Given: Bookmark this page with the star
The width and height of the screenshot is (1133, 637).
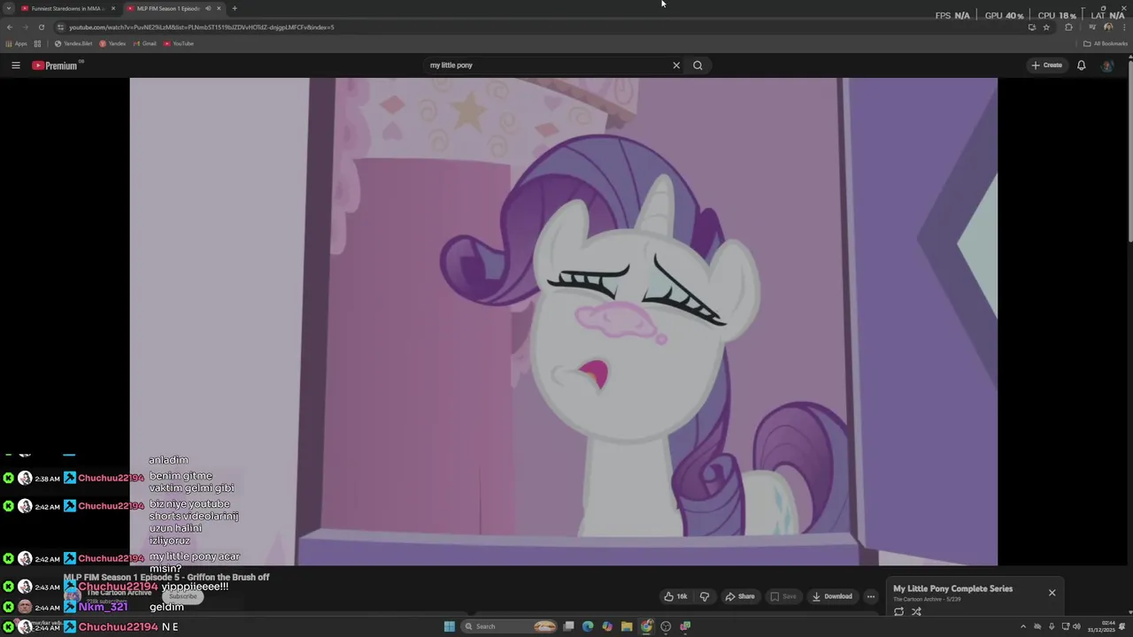Looking at the screenshot, I should [1046, 27].
